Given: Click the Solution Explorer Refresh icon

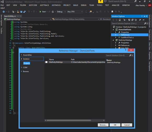Looking at the screenshot, I should [129, 20].
